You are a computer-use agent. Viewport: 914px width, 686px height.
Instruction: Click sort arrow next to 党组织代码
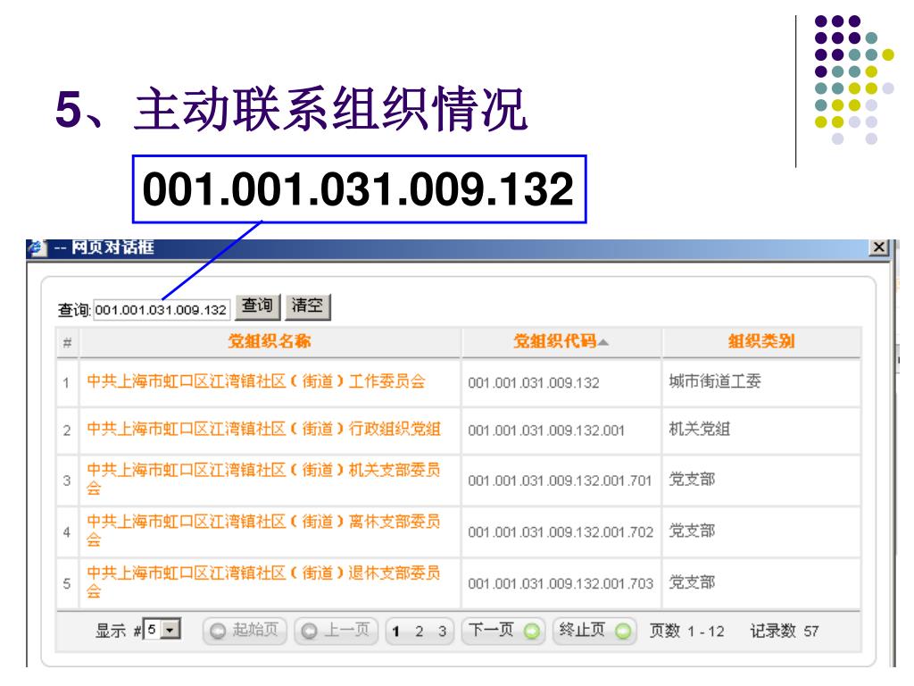coord(603,342)
